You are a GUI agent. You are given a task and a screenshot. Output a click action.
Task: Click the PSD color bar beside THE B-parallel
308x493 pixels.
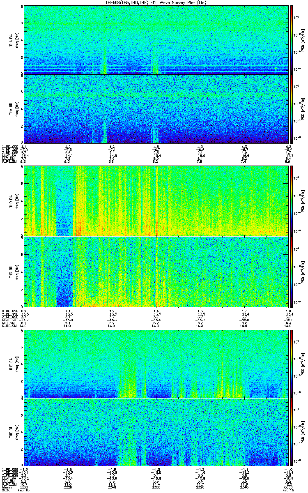coord(292,431)
